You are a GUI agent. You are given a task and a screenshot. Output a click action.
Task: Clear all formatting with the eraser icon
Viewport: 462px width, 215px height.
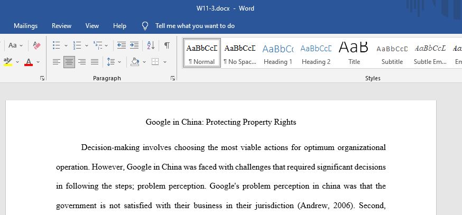tap(37, 45)
